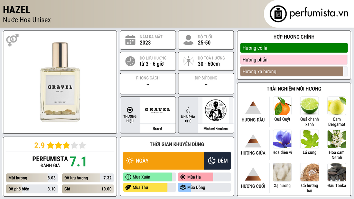This screenshot has width=354, height=199.
Task: Click the sillage icon beside Độ toả hương
Action: coord(188,61)
